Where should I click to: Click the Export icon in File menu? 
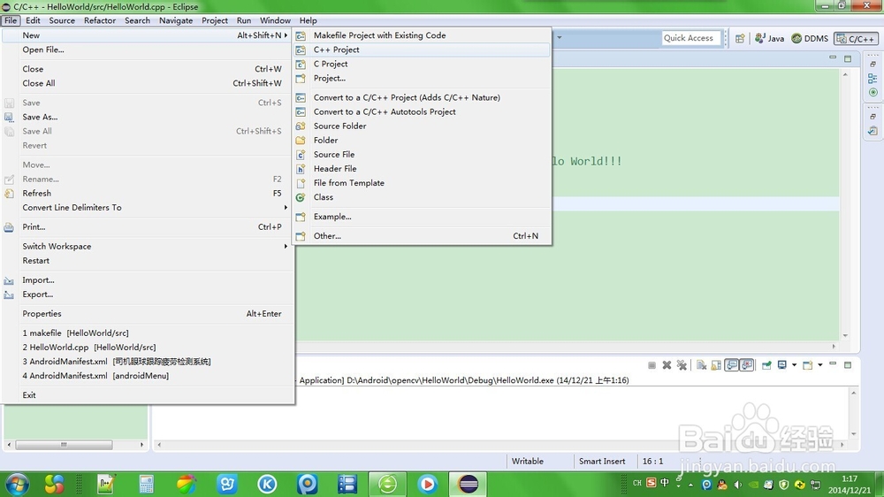pos(9,294)
